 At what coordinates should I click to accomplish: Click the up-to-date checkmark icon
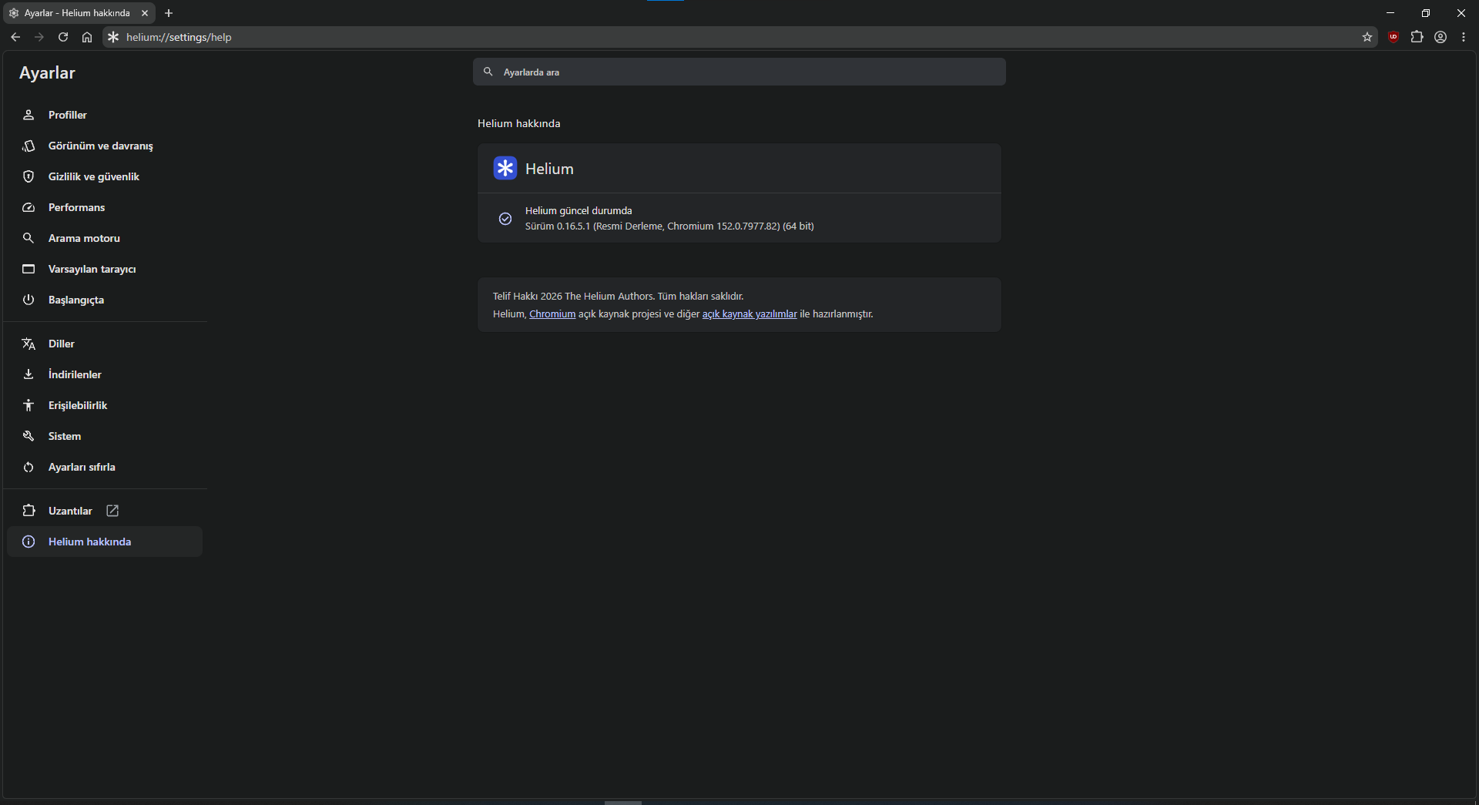[x=505, y=219]
